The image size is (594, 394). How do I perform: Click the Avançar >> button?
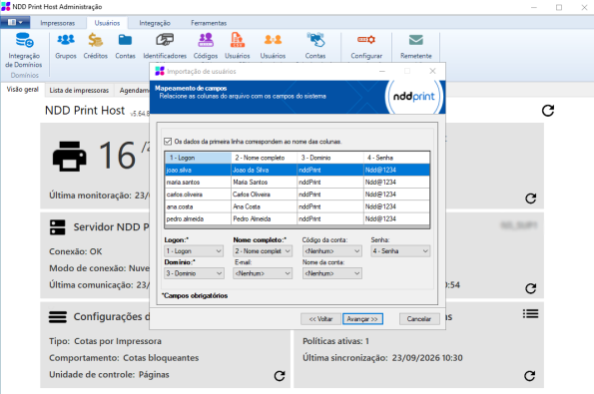362,319
